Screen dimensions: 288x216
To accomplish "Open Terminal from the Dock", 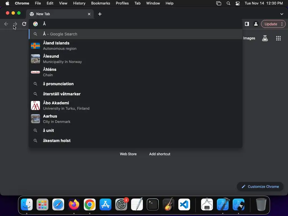I will point(153,204).
